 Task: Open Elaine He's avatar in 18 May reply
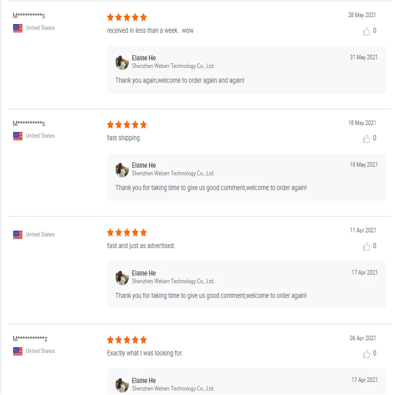pos(122,169)
